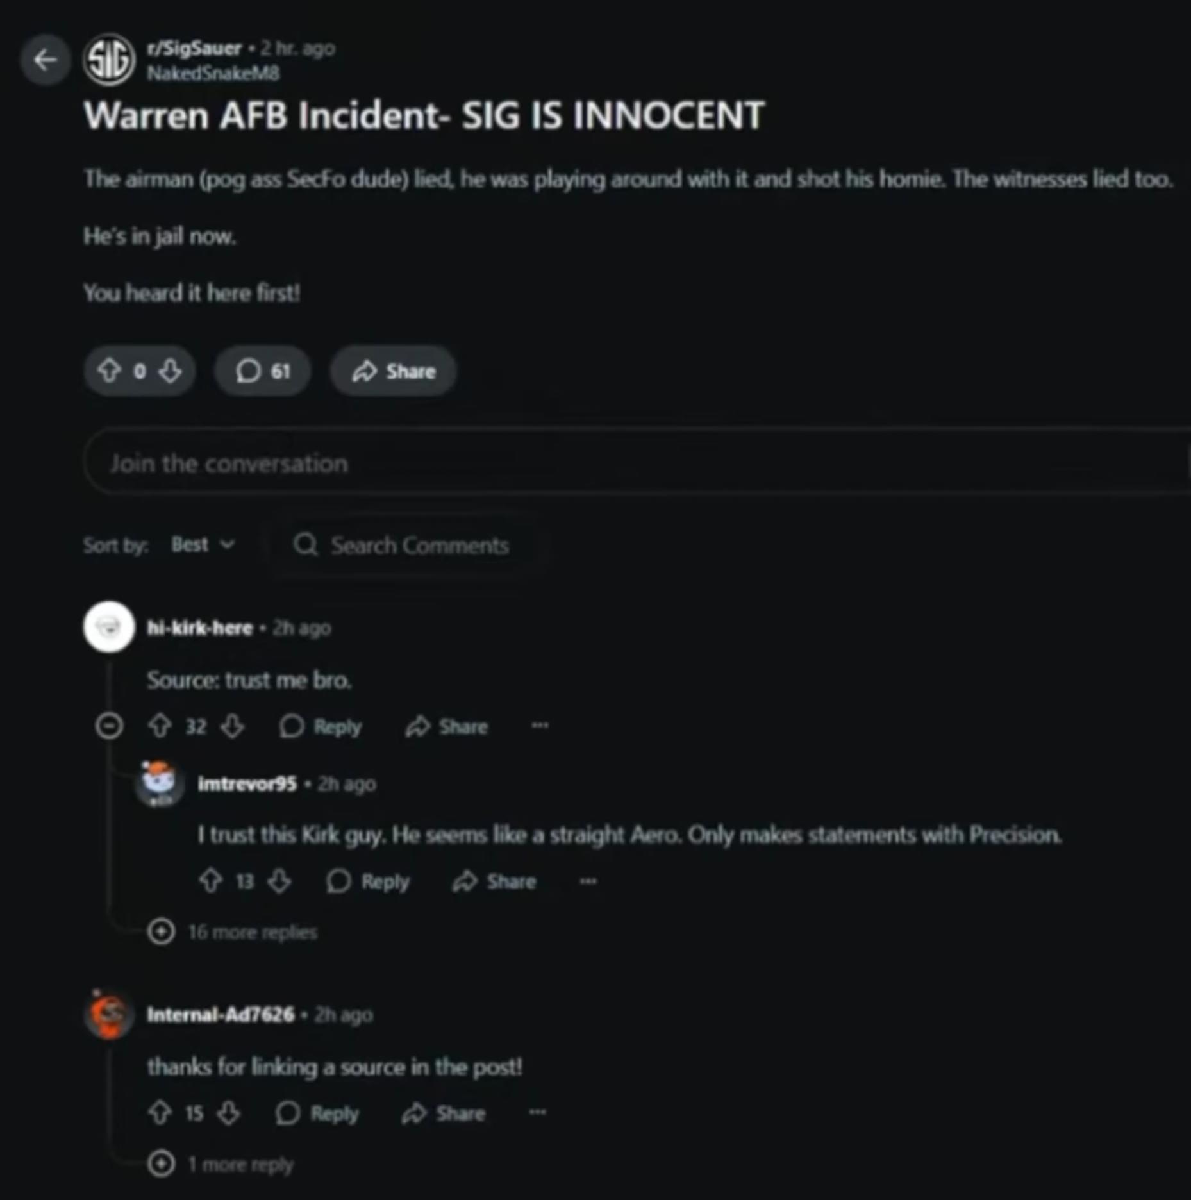Focus the Search Comments box
The image size is (1191, 1200).
[410, 546]
